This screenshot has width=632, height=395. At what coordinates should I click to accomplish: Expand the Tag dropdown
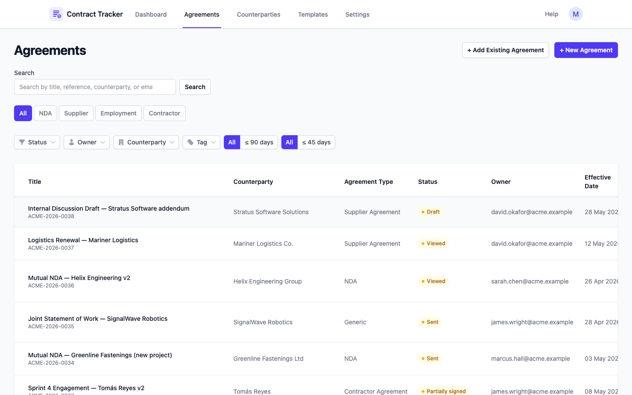click(201, 142)
